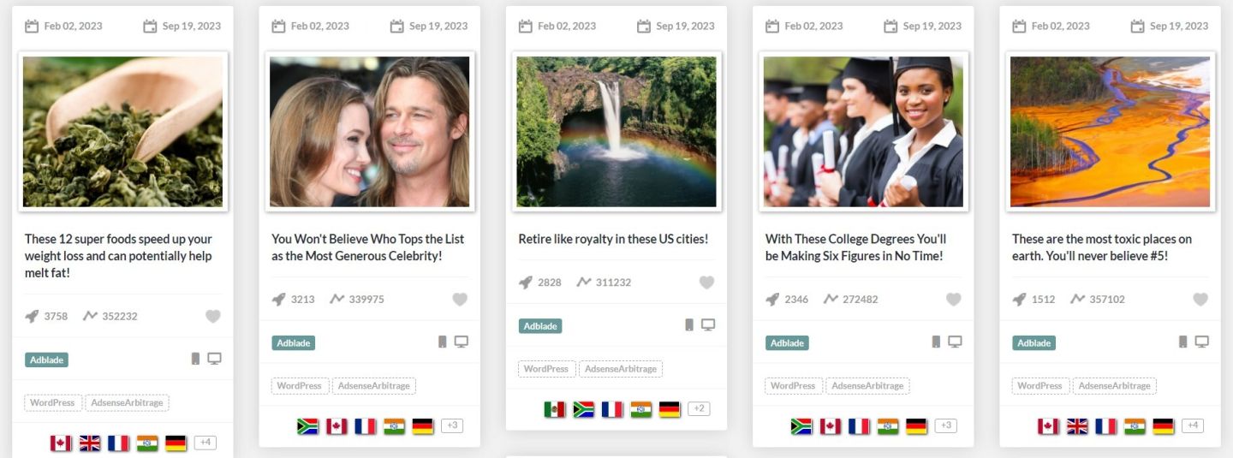Open 'With These College Degrees' ad title
Image resolution: width=1233 pixels, height=458 pixels.
tap(855, 247)
